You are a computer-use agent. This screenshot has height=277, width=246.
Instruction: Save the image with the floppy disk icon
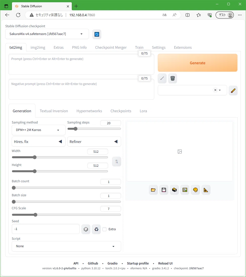(164, 190)
